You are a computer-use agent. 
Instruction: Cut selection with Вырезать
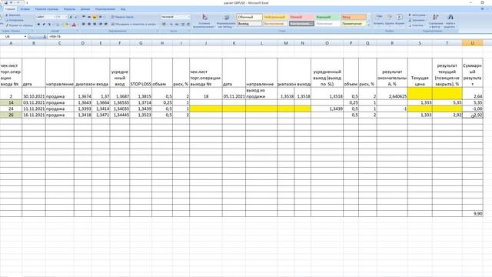click(x=13, y=15)
